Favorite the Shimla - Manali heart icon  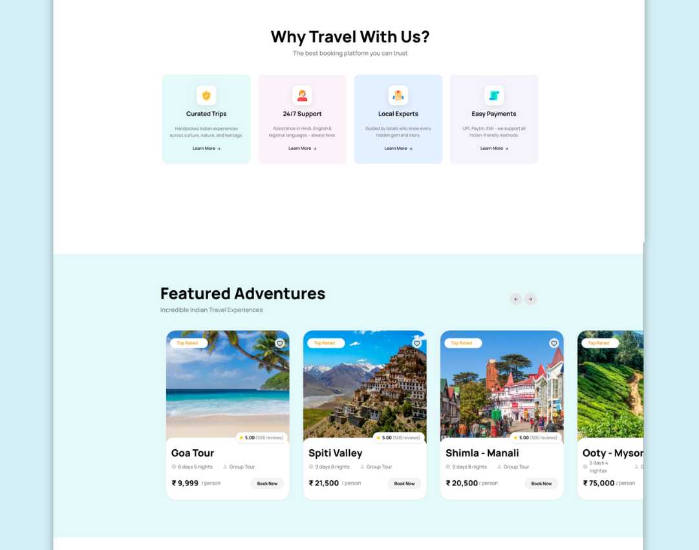click(554, 343)
